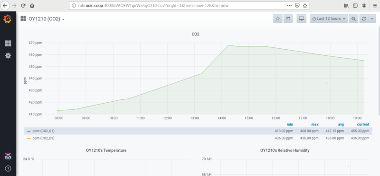
Task: Toggle the ppm (CO2_01) legend series
Action: (43, 131)
